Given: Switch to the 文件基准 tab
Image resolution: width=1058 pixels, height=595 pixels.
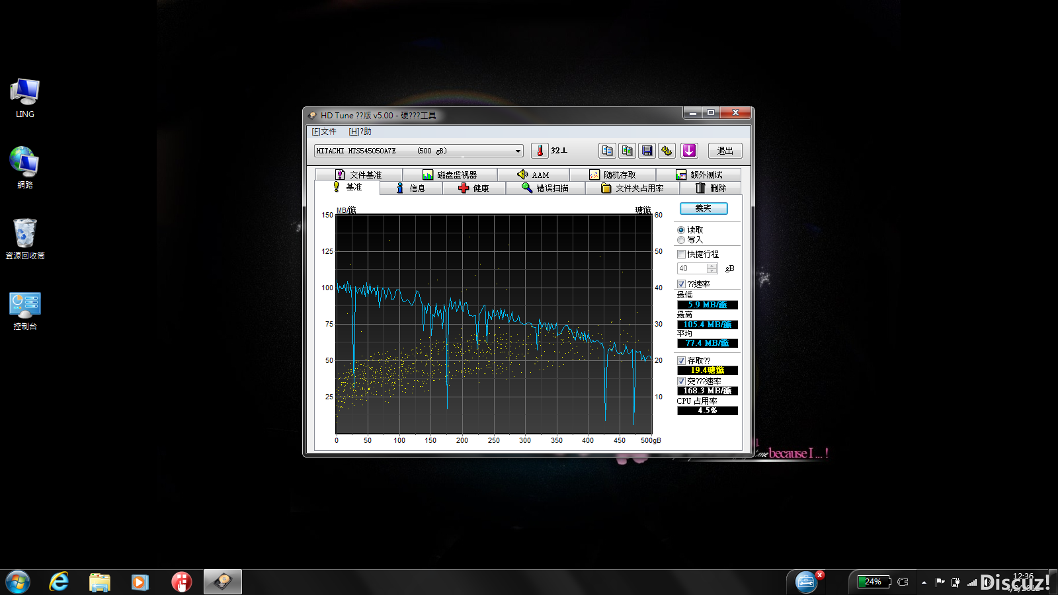Looking at the screenshot, I should (x=358, y=175).
